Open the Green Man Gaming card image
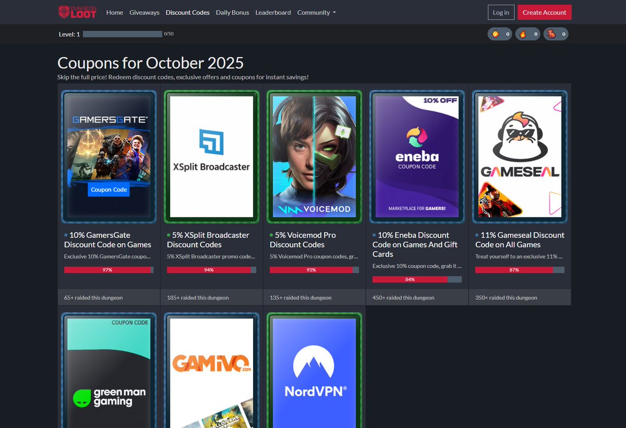 pyautogui.click(x=109, y=370)
